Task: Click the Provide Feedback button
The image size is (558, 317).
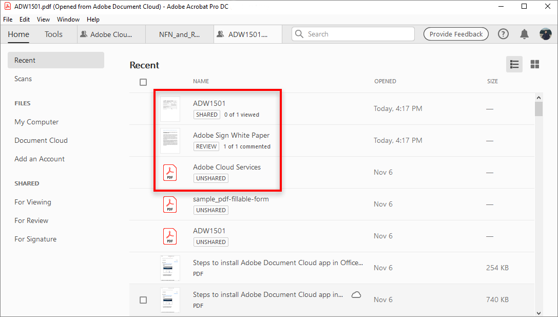Action: 456,34
